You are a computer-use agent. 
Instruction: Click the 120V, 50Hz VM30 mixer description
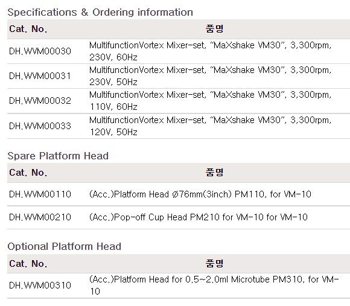coord(210,126)
